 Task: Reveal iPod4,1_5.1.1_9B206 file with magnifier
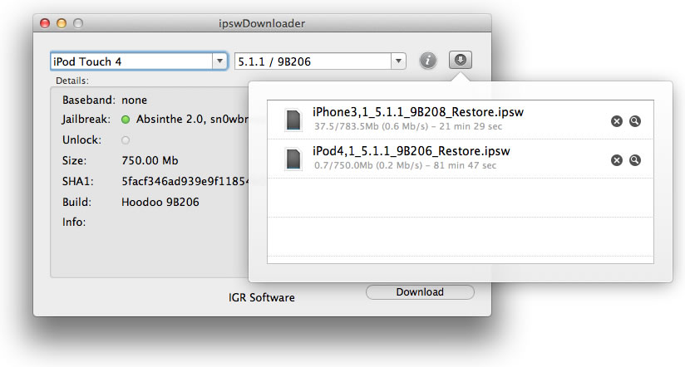click(635, 160)
